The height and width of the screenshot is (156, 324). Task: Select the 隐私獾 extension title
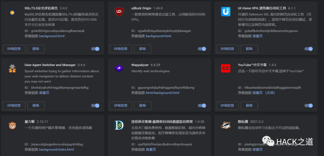pos(243,122)
